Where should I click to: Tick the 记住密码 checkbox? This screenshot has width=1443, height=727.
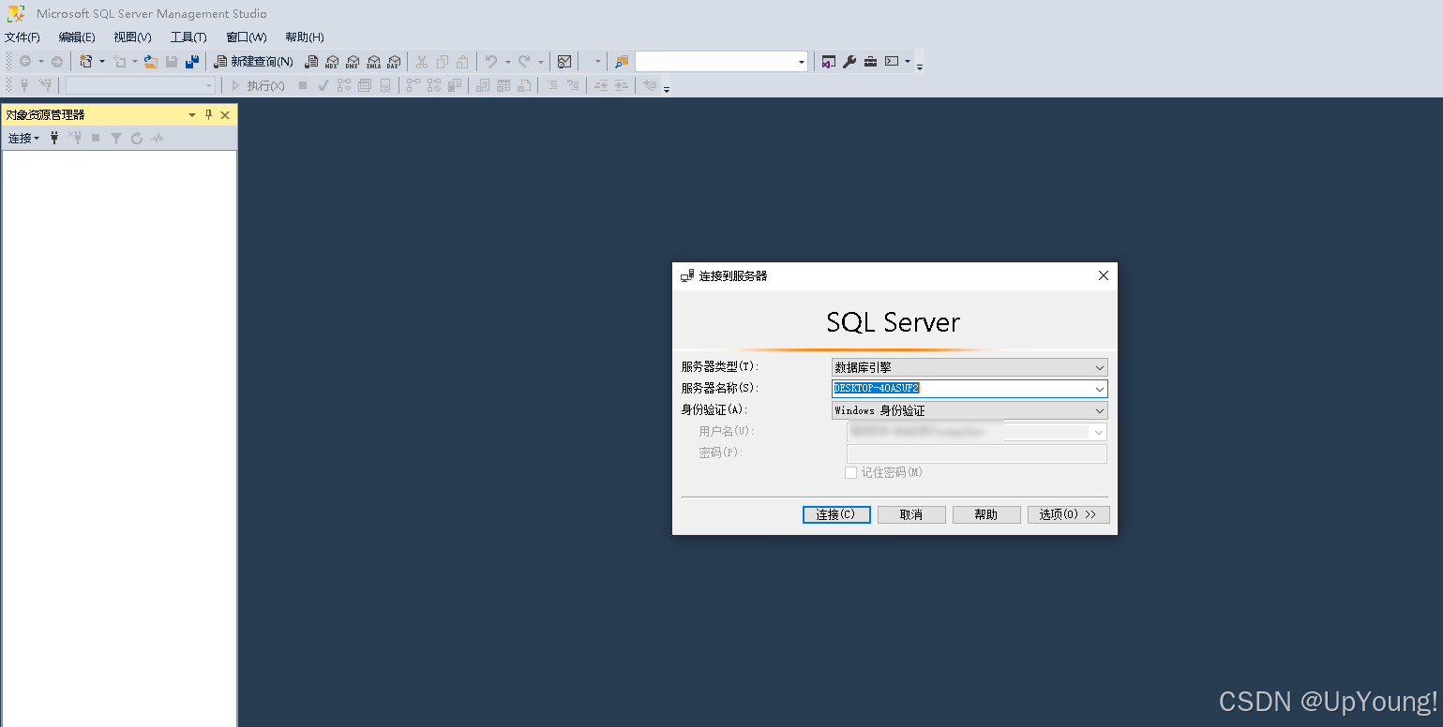[850, 473]
